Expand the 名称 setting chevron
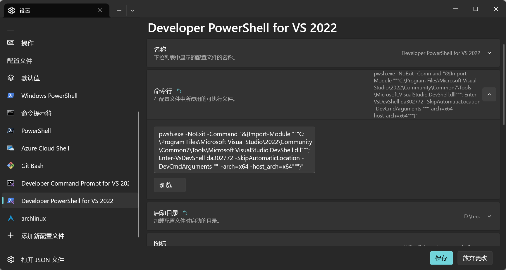This screenshot has width=506, height=270. 489,53
